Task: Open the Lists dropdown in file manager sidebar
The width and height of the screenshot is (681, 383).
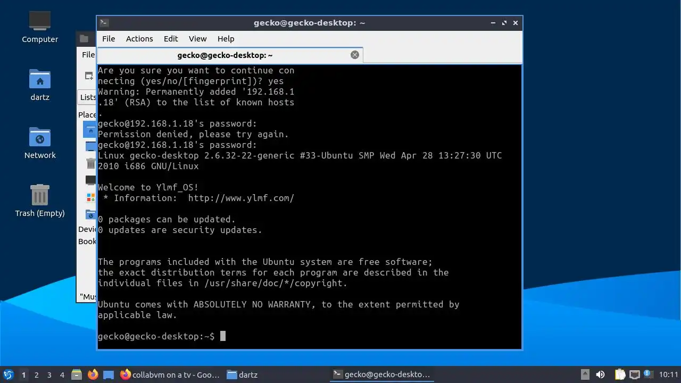Action: 88,97
